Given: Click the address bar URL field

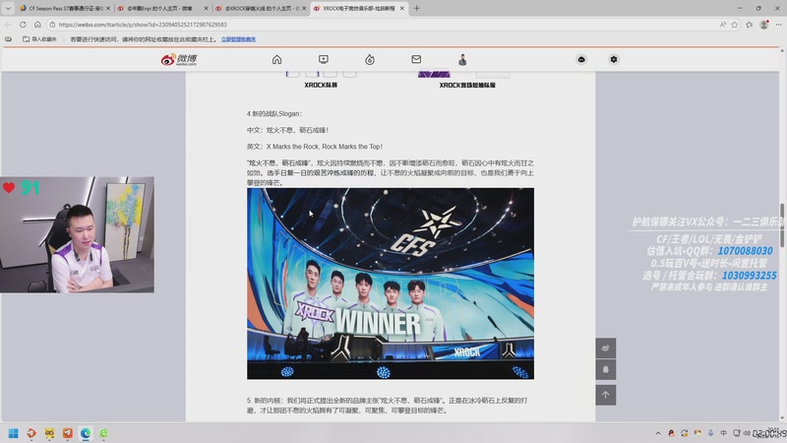Looking at the screenshot, I should [382, 24].
